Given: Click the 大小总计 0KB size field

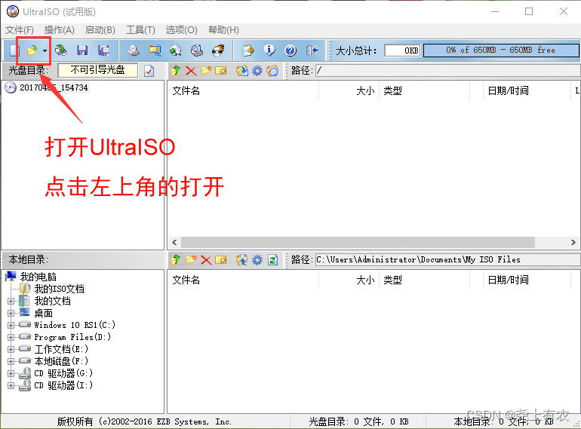Looking at the screenshot, I should 402,51.
